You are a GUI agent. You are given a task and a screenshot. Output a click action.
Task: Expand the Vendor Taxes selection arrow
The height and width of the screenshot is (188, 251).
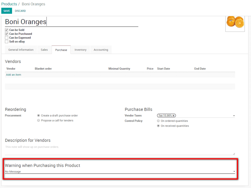(x=234, y=115)
